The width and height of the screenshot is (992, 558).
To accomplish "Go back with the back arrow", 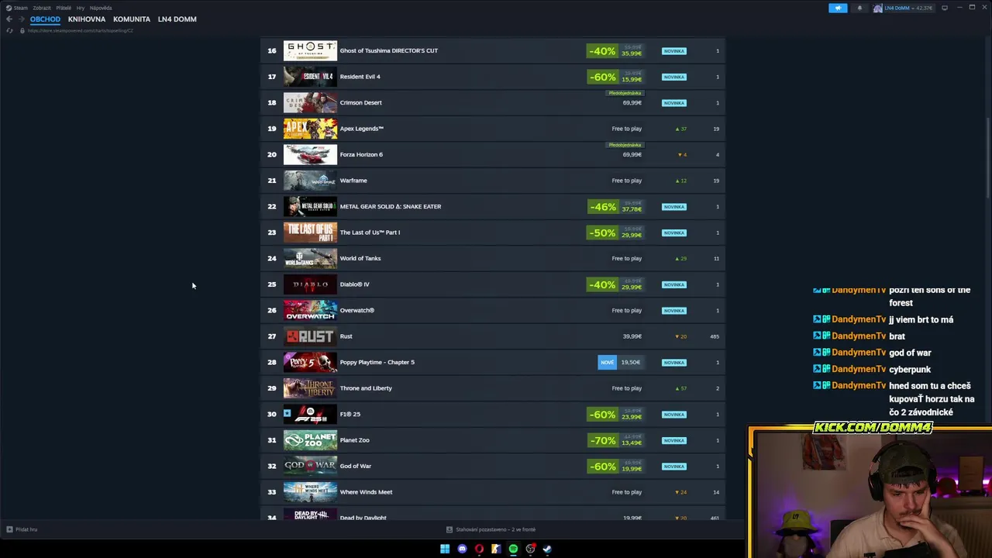I will pos(9,19).
